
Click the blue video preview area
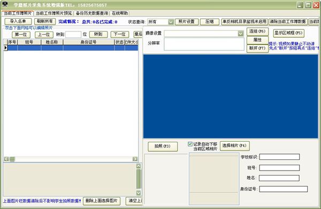pos(231,97)
